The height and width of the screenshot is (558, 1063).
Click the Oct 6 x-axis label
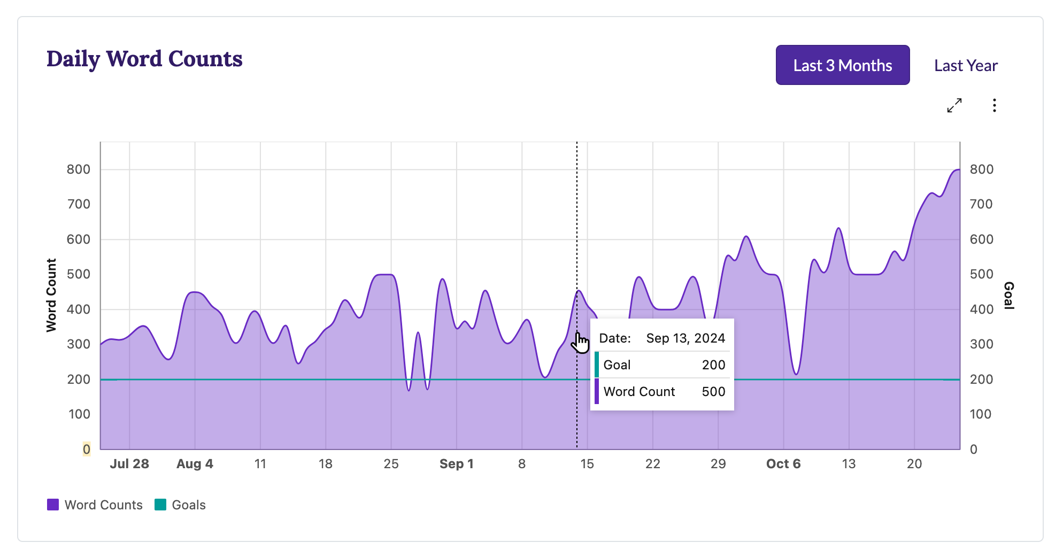pyautogui.click(x=783, y=463)
